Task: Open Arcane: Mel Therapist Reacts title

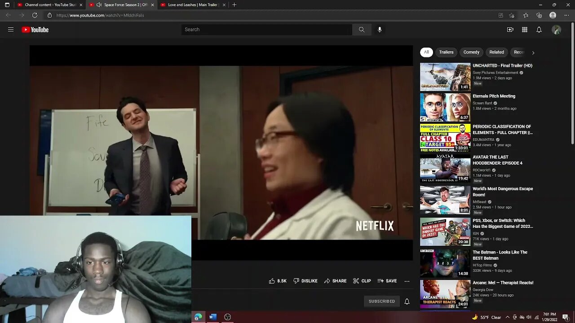Action: [503, 283]
